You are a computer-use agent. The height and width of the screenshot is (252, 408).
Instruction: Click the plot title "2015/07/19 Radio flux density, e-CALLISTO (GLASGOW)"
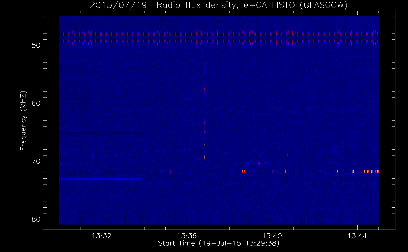pyautogui.click(x=219, y=5)
